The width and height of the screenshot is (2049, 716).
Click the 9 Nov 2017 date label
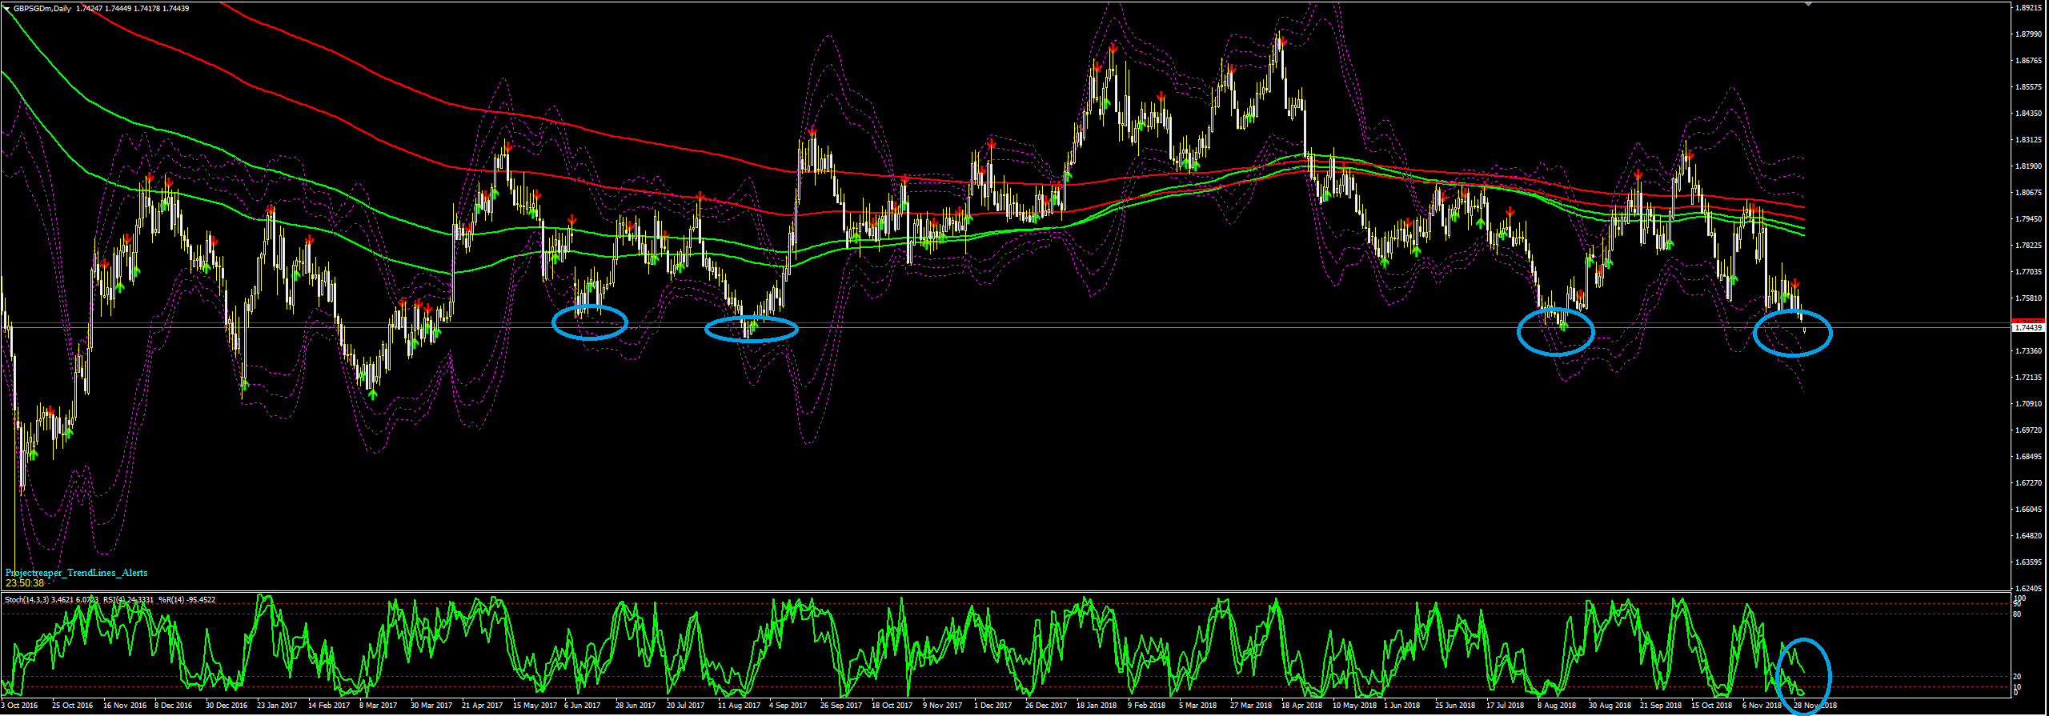(x=942, y=706)
